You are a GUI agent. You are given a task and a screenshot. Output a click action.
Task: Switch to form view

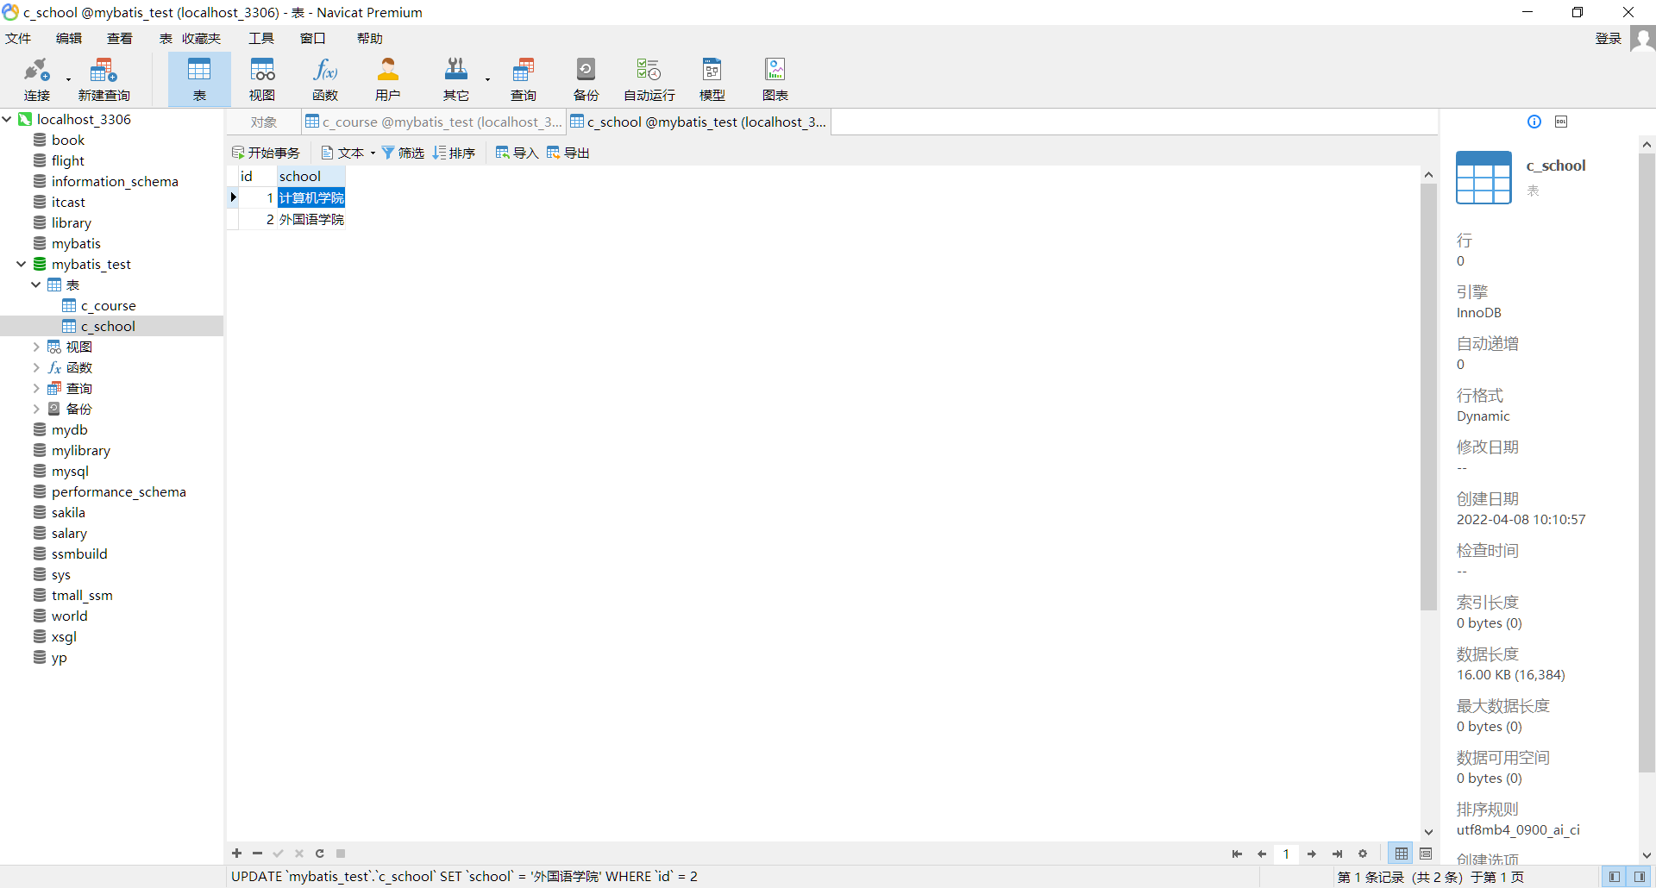click(x=1426, y=854)
